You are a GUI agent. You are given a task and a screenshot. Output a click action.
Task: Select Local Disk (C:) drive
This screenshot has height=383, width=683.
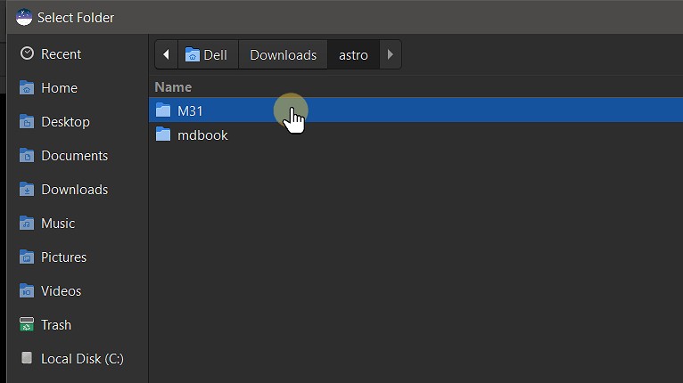click(x=82, y=359)
